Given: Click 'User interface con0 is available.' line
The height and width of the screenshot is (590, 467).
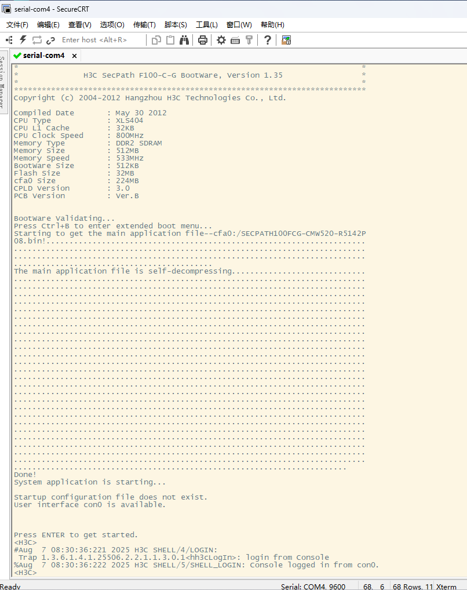Looking at the screenshot, I should click(90, 505).
